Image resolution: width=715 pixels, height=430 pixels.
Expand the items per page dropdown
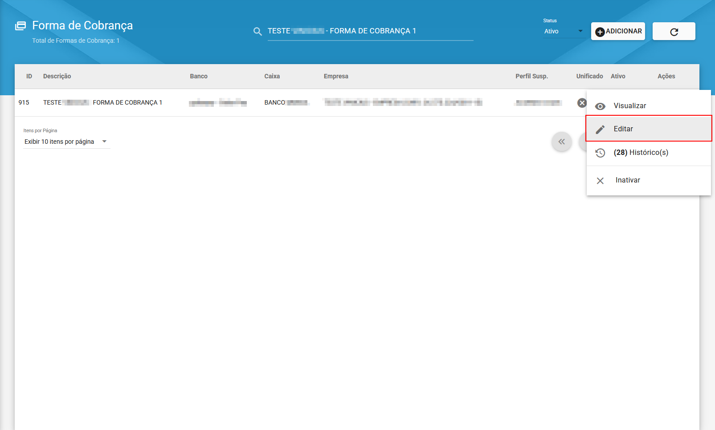(66, 142)
